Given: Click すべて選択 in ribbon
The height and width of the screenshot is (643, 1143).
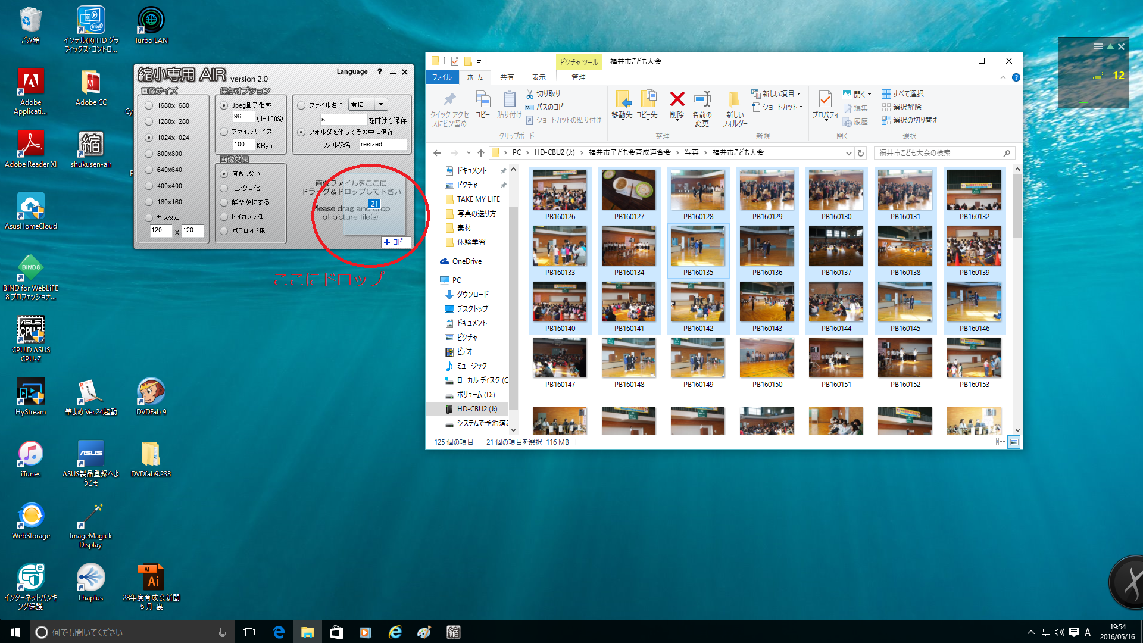Looking at the screenshot, I should pyautogui.click(x=903, y=94).
